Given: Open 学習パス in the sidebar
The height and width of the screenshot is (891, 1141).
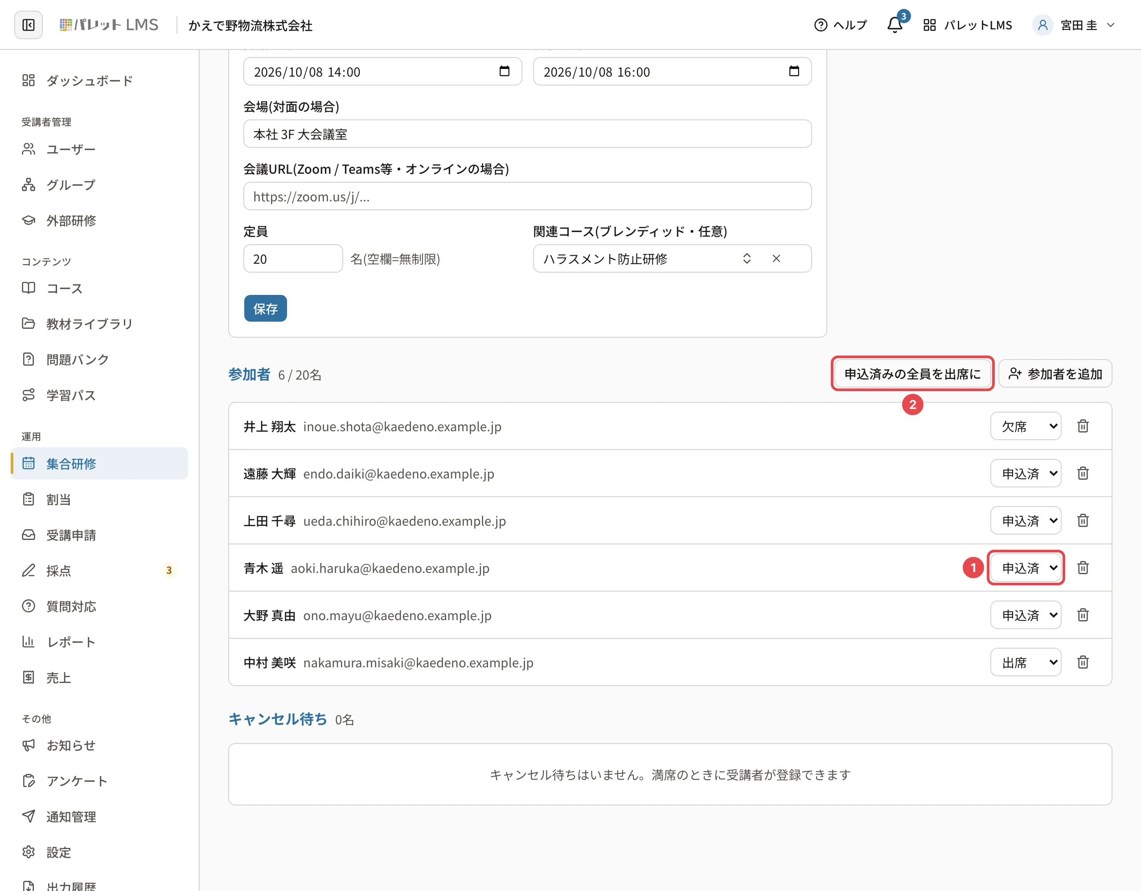Looking at the screenshot, I should coord(99,395).
